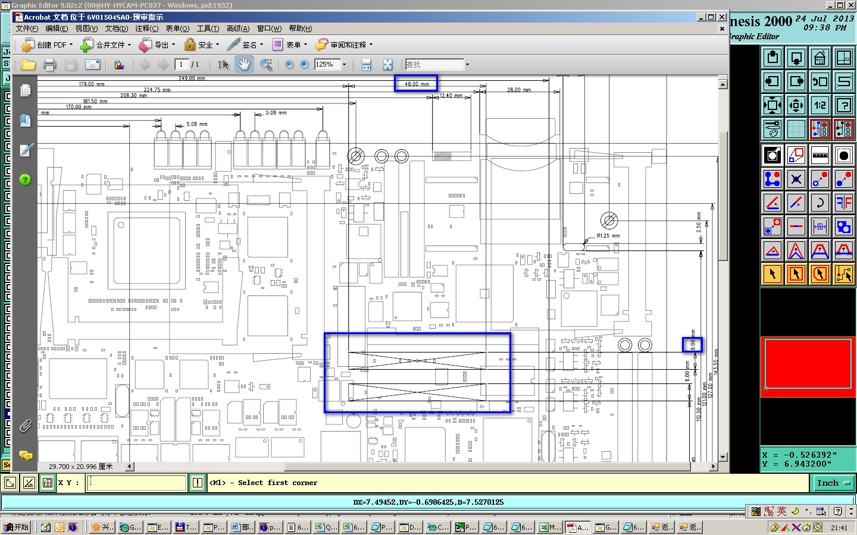This screenshot has width=857, height=535.
Task: Open the 注释(C) menu
Action: click(146, 29)
